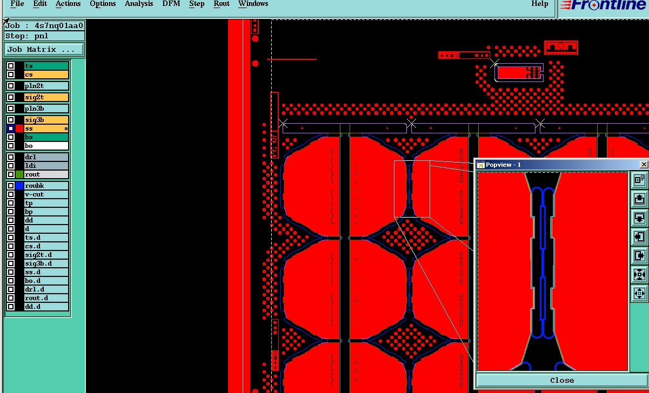Screen dimensions: 649x393
Task: Select the d layer name
Action: (x=46, y=229)
